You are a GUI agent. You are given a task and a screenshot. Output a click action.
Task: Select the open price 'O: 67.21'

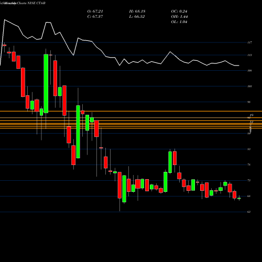coord(95,12)
